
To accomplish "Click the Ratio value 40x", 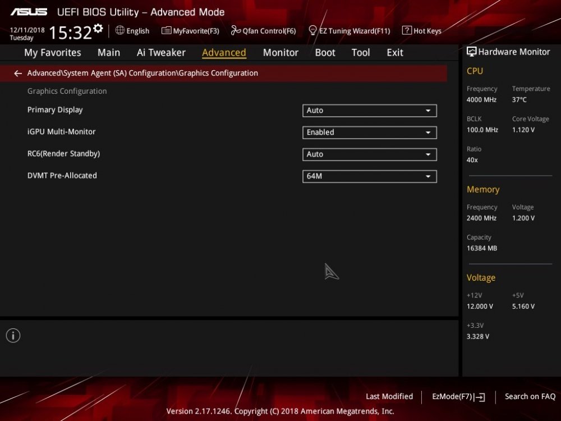I will pyautogui.click(x=472, y=159).
